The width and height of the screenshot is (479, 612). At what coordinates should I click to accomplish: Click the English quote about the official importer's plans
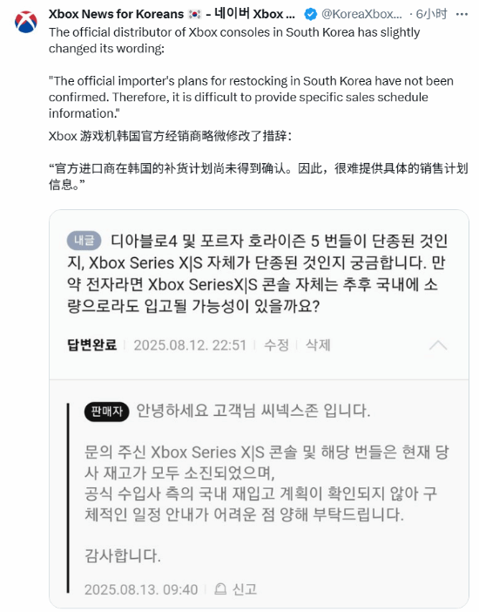(251, 97)
